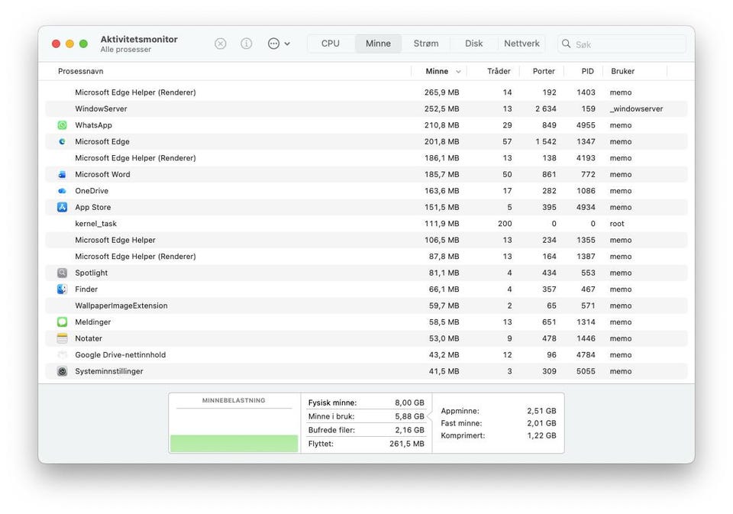Viewport: 733px width, 514px height.
Task: Sort by the Porter column header
Action: [544, 71]
